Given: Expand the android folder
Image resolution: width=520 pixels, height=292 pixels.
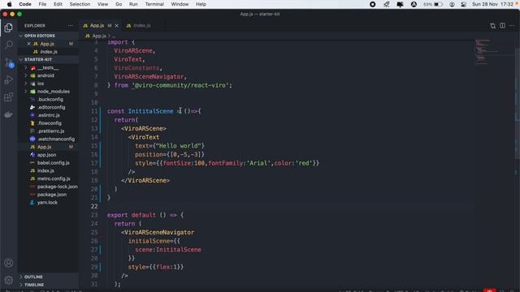Looking at the screenshot, I should pos(26,75).
